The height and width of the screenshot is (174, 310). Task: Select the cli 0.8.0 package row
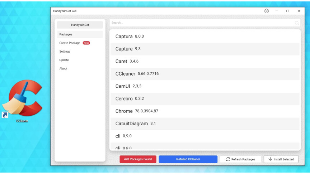pos(205,146)
